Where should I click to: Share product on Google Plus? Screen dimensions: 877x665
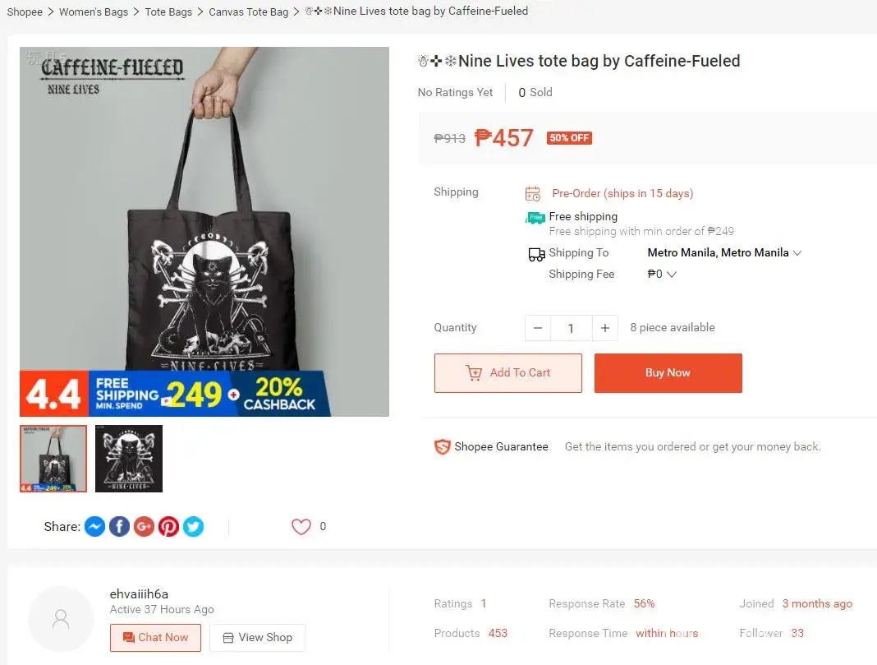click(x=144, y=527)
